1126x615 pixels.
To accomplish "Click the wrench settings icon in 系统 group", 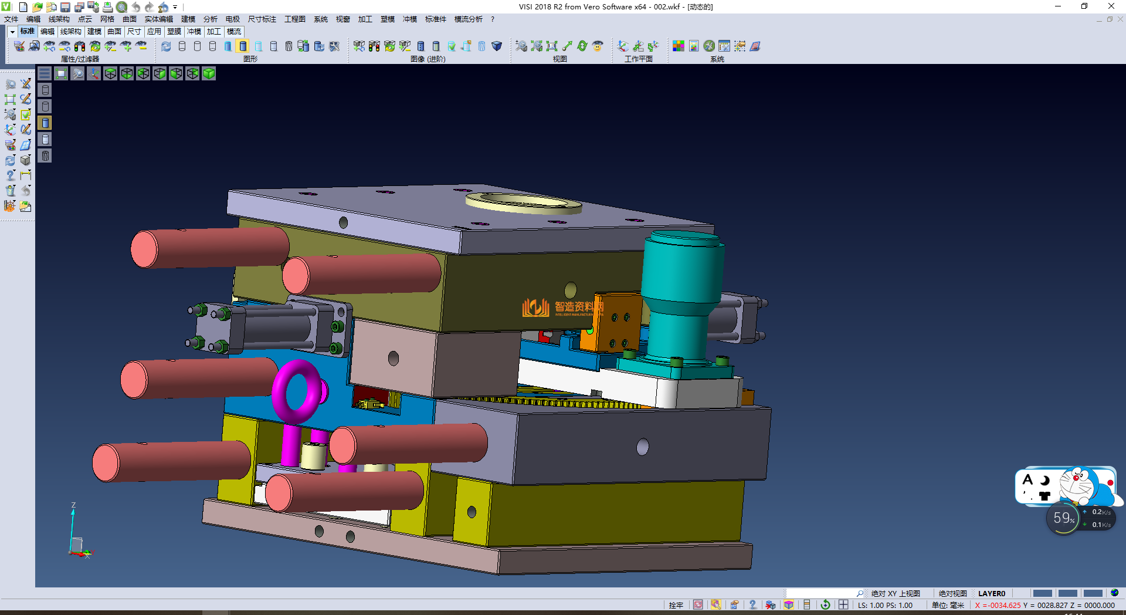I will click(709, 46).
